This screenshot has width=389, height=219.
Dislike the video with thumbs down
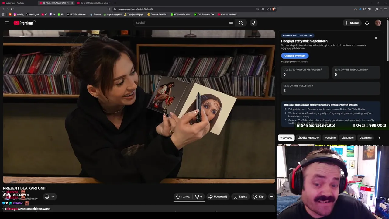pyautogui.click(x=198, y=196)
